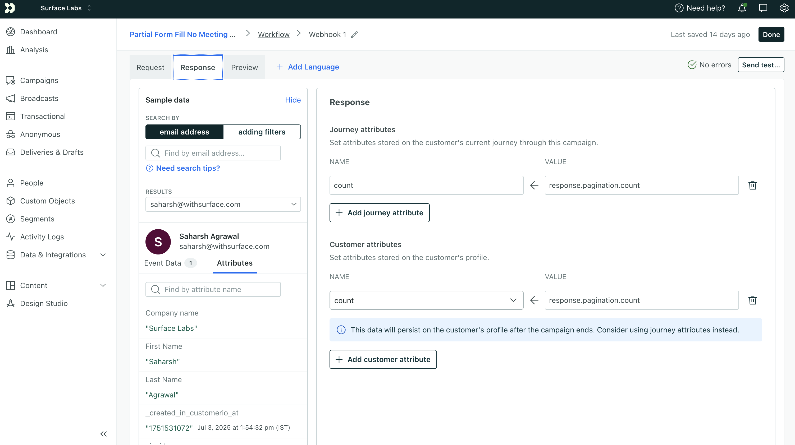The image size is (795, 445).
Task: Select Broadcasts in the sidebar
Action: [x=39, y=98]
